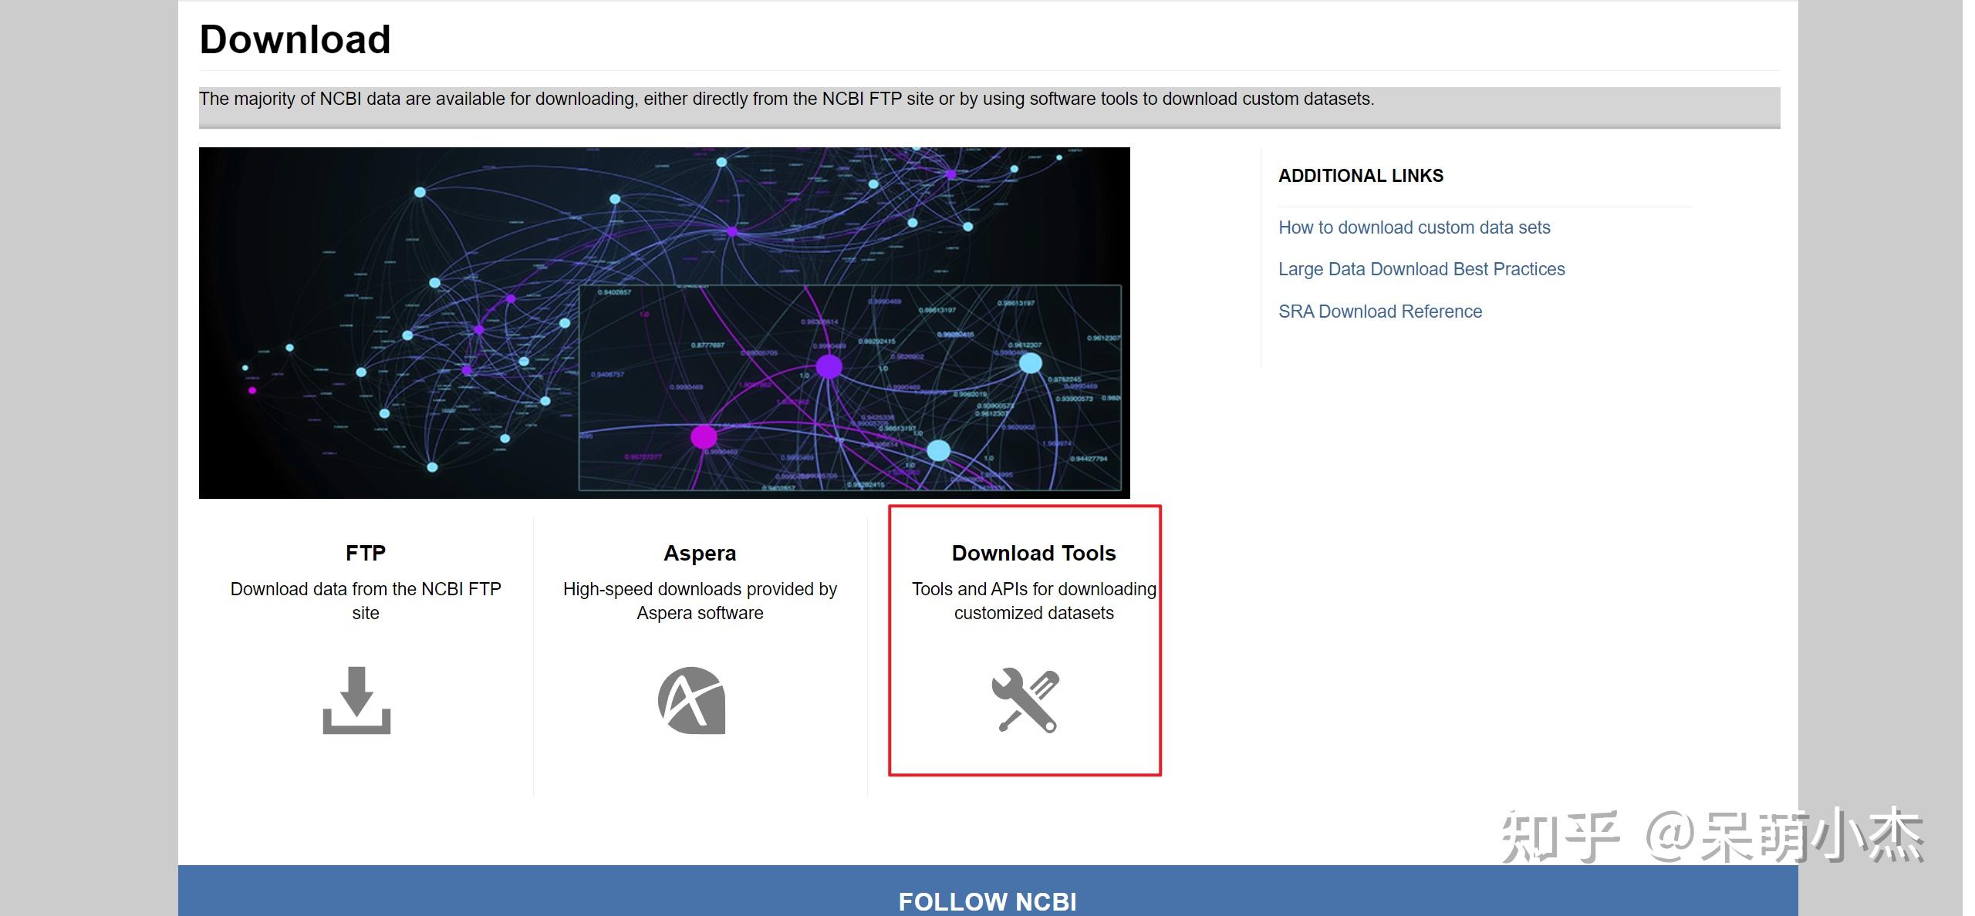Click the Aspera logo icon

point(692,700)
